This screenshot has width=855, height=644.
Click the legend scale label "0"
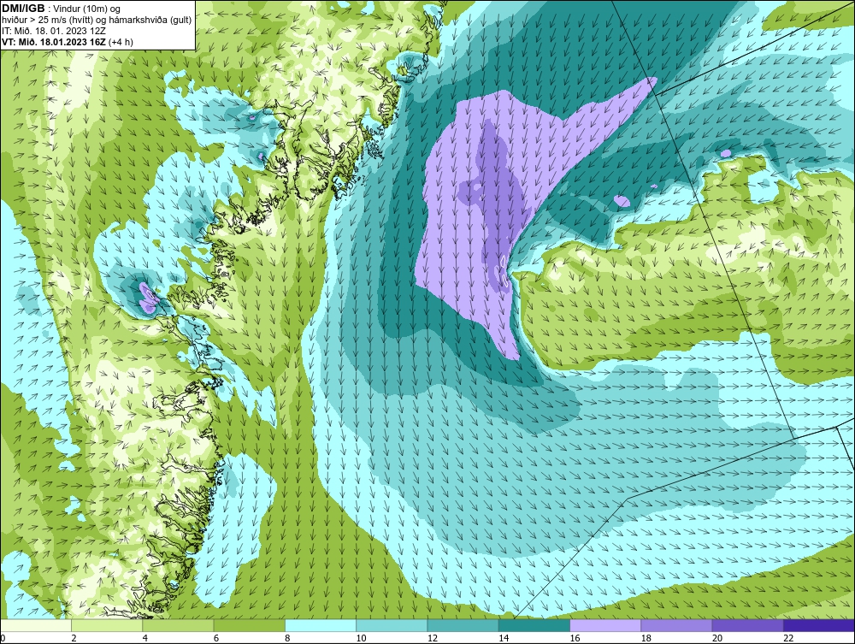[x=3, y=638]
